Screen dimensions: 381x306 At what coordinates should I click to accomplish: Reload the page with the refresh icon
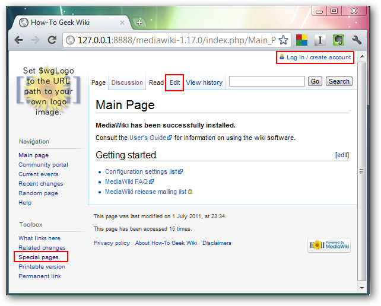click(x=52, y=40)
